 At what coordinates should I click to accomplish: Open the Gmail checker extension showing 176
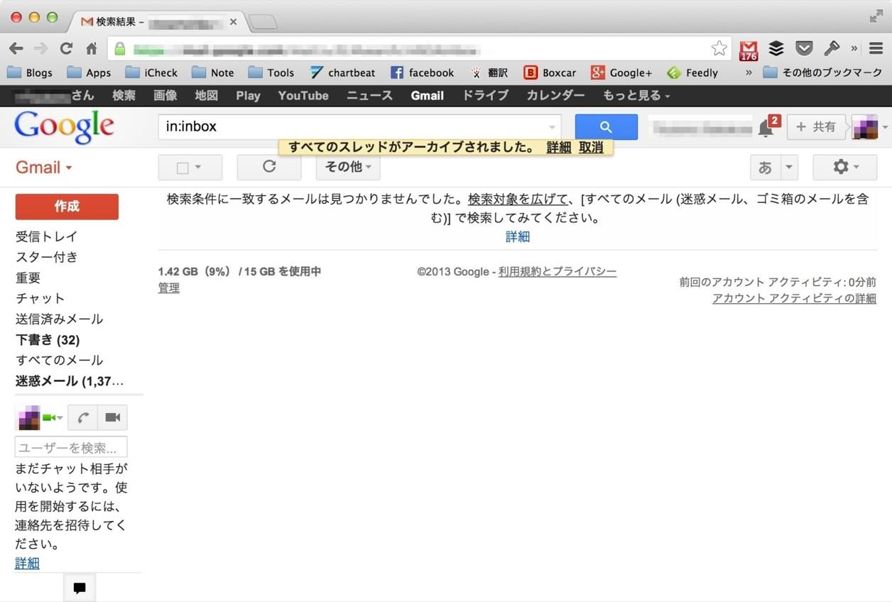(749, 49)
